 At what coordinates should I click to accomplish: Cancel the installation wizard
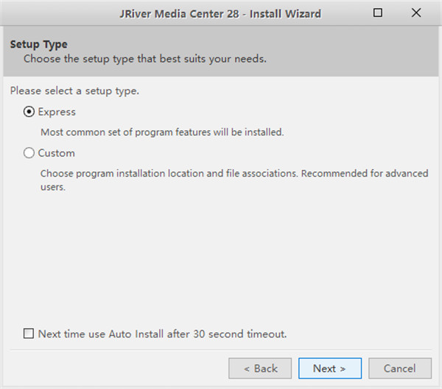pyautogui.click(x=399, y=368)
